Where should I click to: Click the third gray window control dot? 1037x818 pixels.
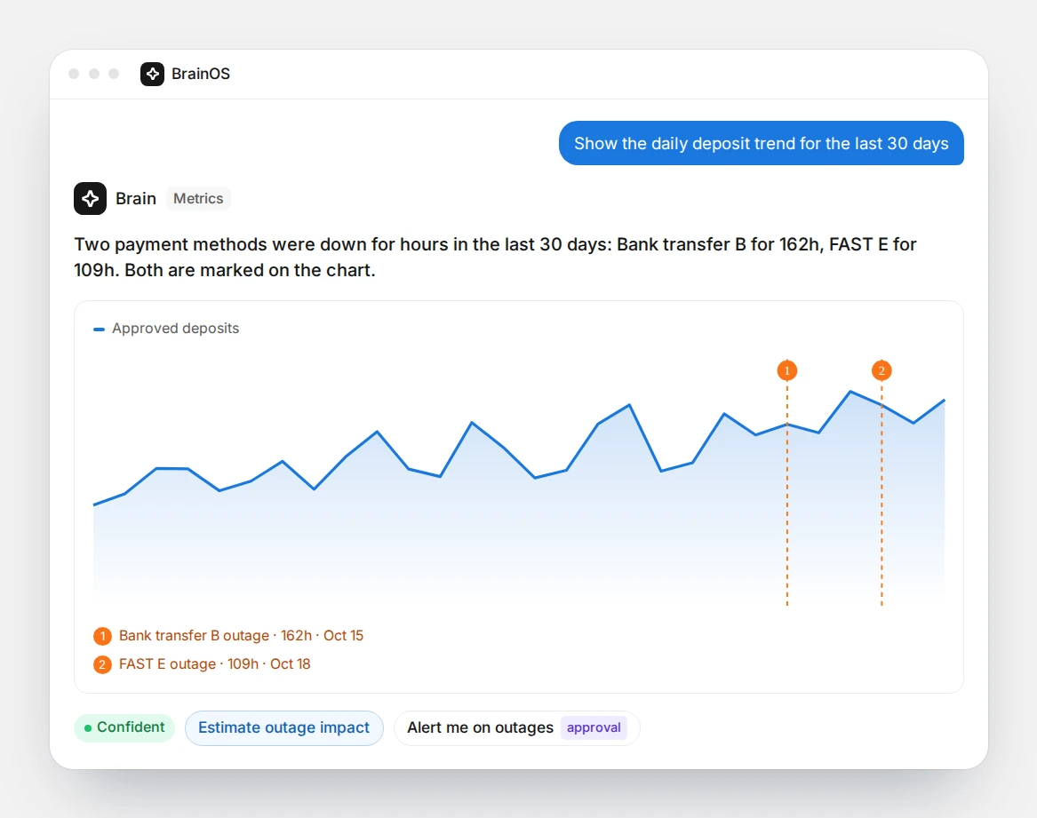point(114,74)
